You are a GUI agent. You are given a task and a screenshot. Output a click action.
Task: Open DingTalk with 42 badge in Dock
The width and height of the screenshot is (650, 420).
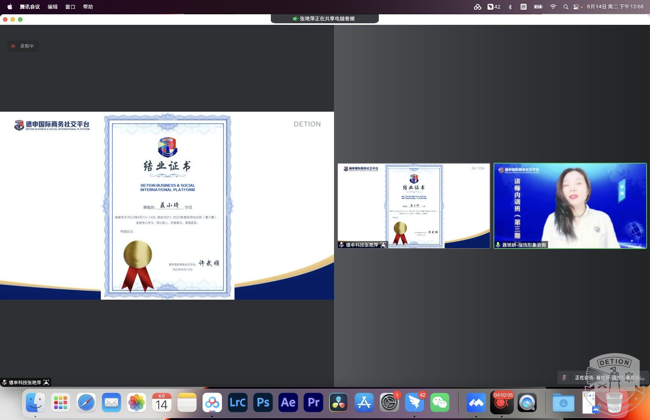click(x=415, y=403)
